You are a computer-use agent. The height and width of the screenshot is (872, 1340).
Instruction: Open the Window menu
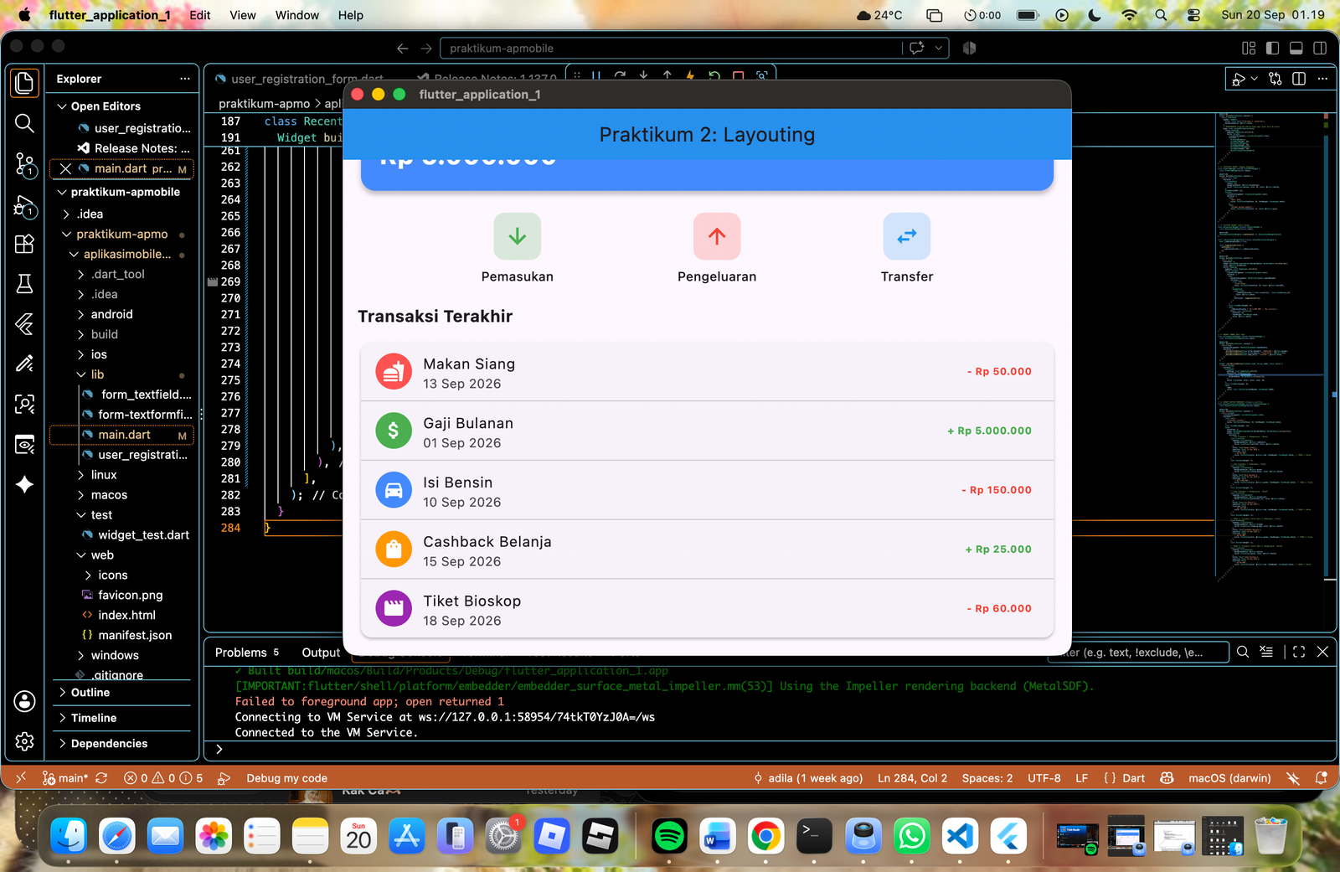pos(297,15)
